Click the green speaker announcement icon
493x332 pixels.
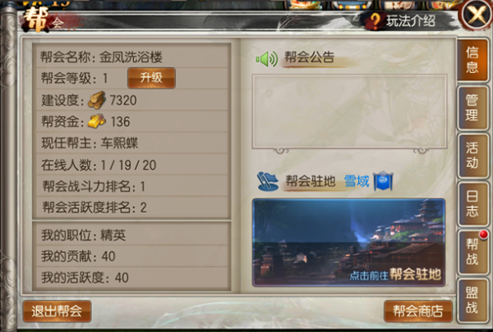267,59
